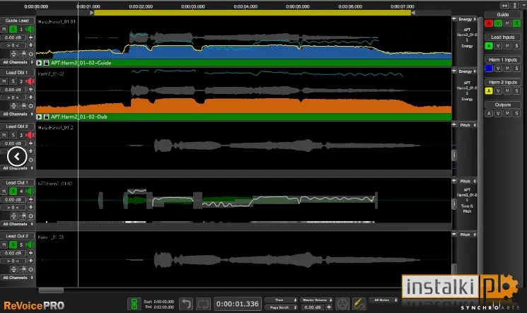Click the yellow loop range bar in timeline

click(x=252, y=13)
